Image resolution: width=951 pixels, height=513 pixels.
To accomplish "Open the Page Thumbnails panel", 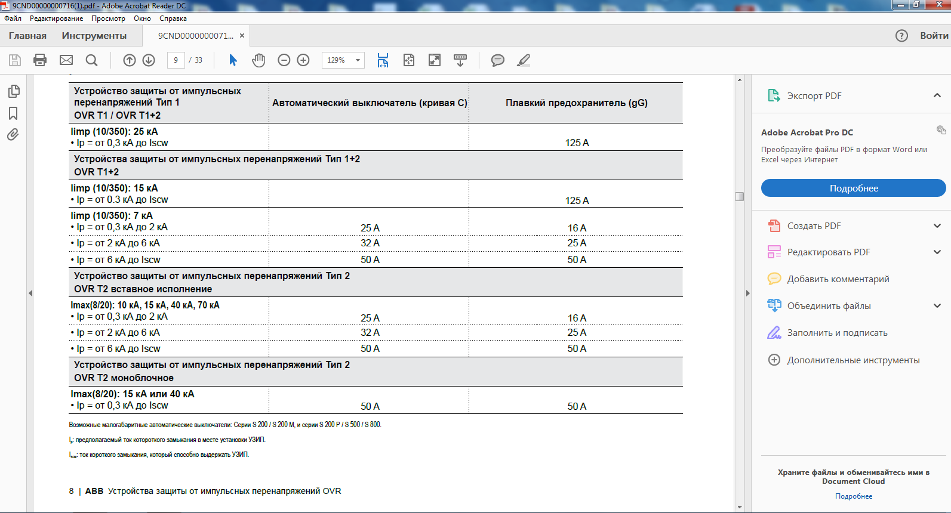I will (x=14, y=91).
